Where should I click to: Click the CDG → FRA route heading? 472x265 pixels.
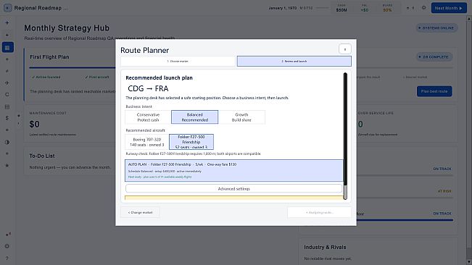coord(148,88)
